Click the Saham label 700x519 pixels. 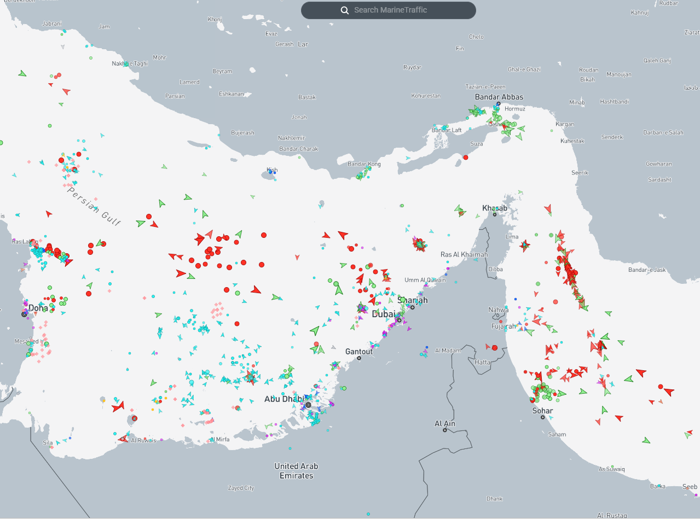[557, 434]
